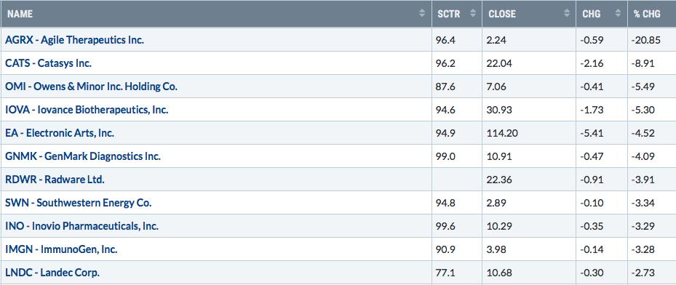Open IOVA - Iovance Biotherapeutics link
Image resolution: width=676 pixels, height=285 pixels.
pyautogui.click(x=87, y=110)
